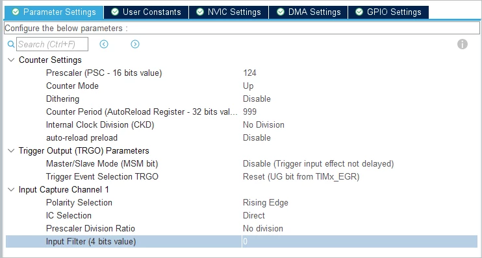Change auto-reload preload Disable value

[x=257, y=137]
